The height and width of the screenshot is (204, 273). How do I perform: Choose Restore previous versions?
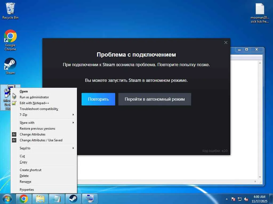44,129
